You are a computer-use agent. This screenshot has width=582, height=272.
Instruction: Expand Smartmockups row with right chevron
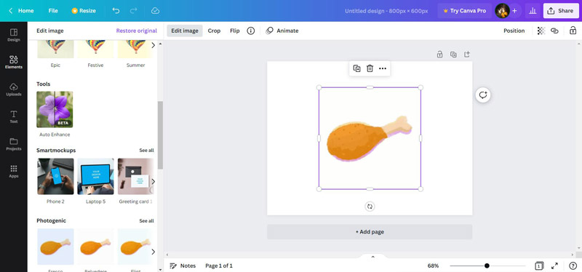(153, 182)
